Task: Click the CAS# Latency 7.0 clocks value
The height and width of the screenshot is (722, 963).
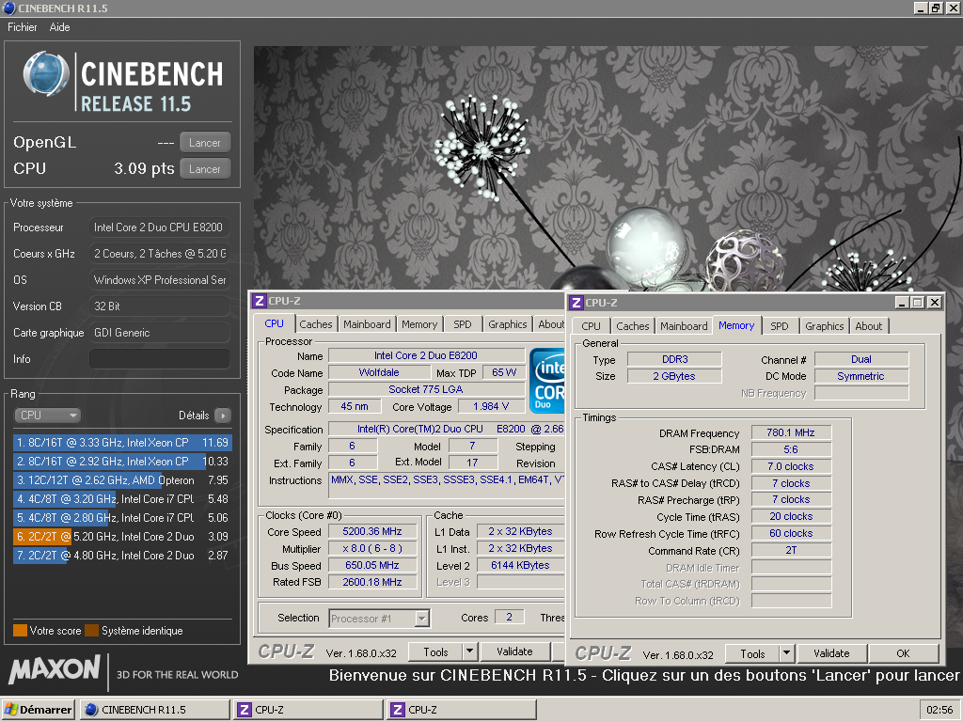Action: click(790, 466)
